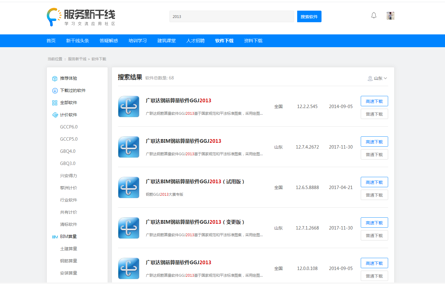The width and height of the screenshot is (445, 284).
Task: Click 高速下载 for version 12.7.4.2672
Action: pos(374,142)
